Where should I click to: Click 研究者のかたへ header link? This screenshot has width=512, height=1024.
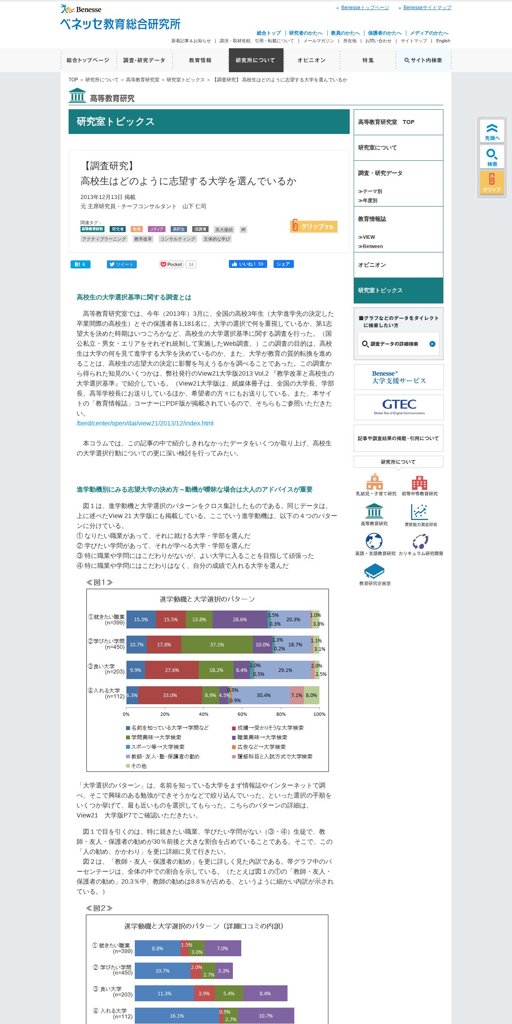[306, 33]
